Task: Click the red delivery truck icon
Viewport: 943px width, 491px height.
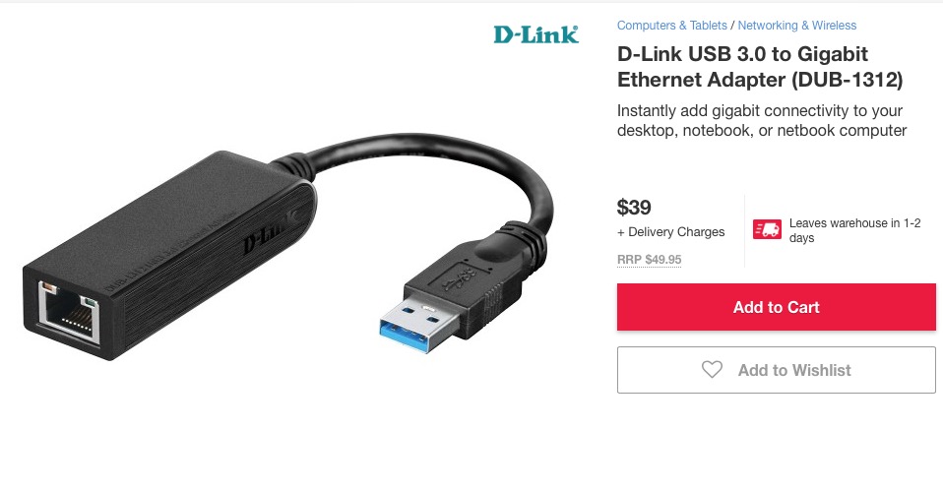Action: click(768, 229)
